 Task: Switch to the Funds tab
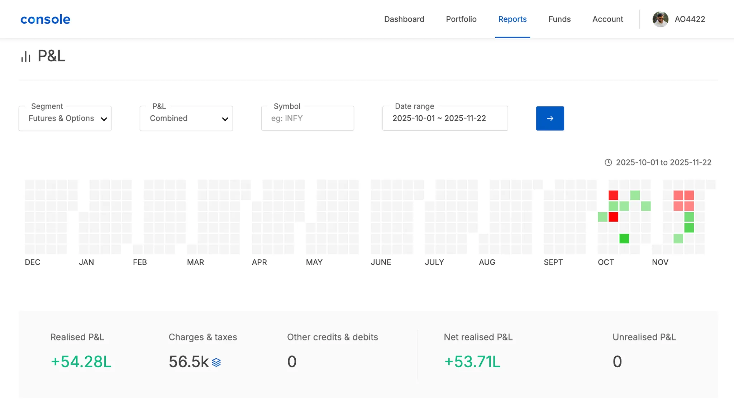point(559,19)
